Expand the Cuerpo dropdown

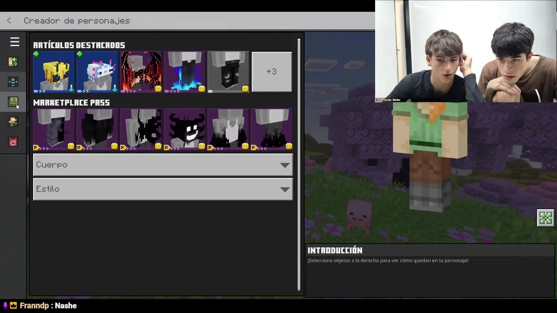(163, 165)
